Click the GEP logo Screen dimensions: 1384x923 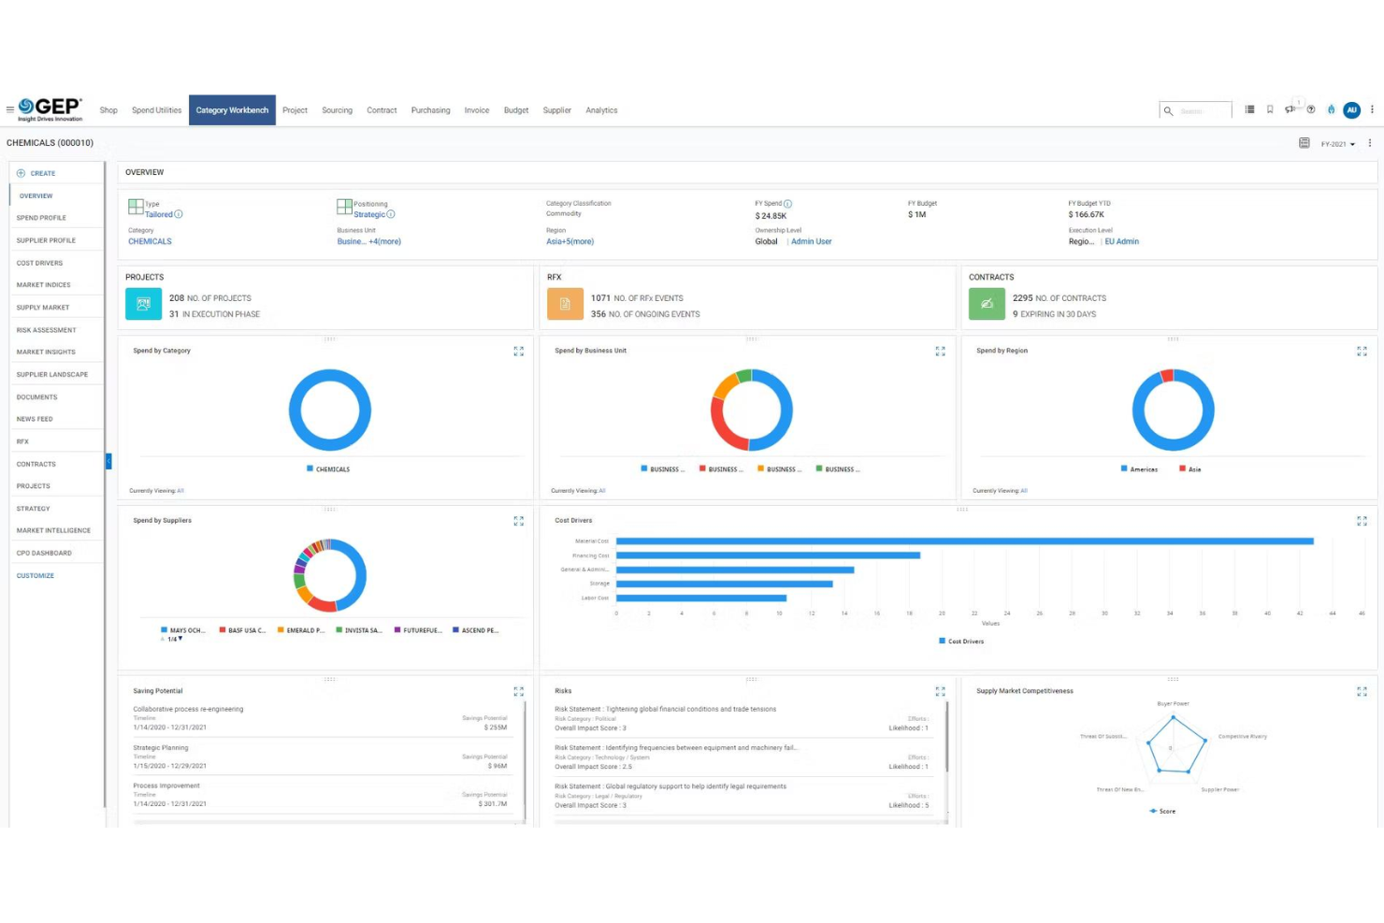tap(50, 109)
